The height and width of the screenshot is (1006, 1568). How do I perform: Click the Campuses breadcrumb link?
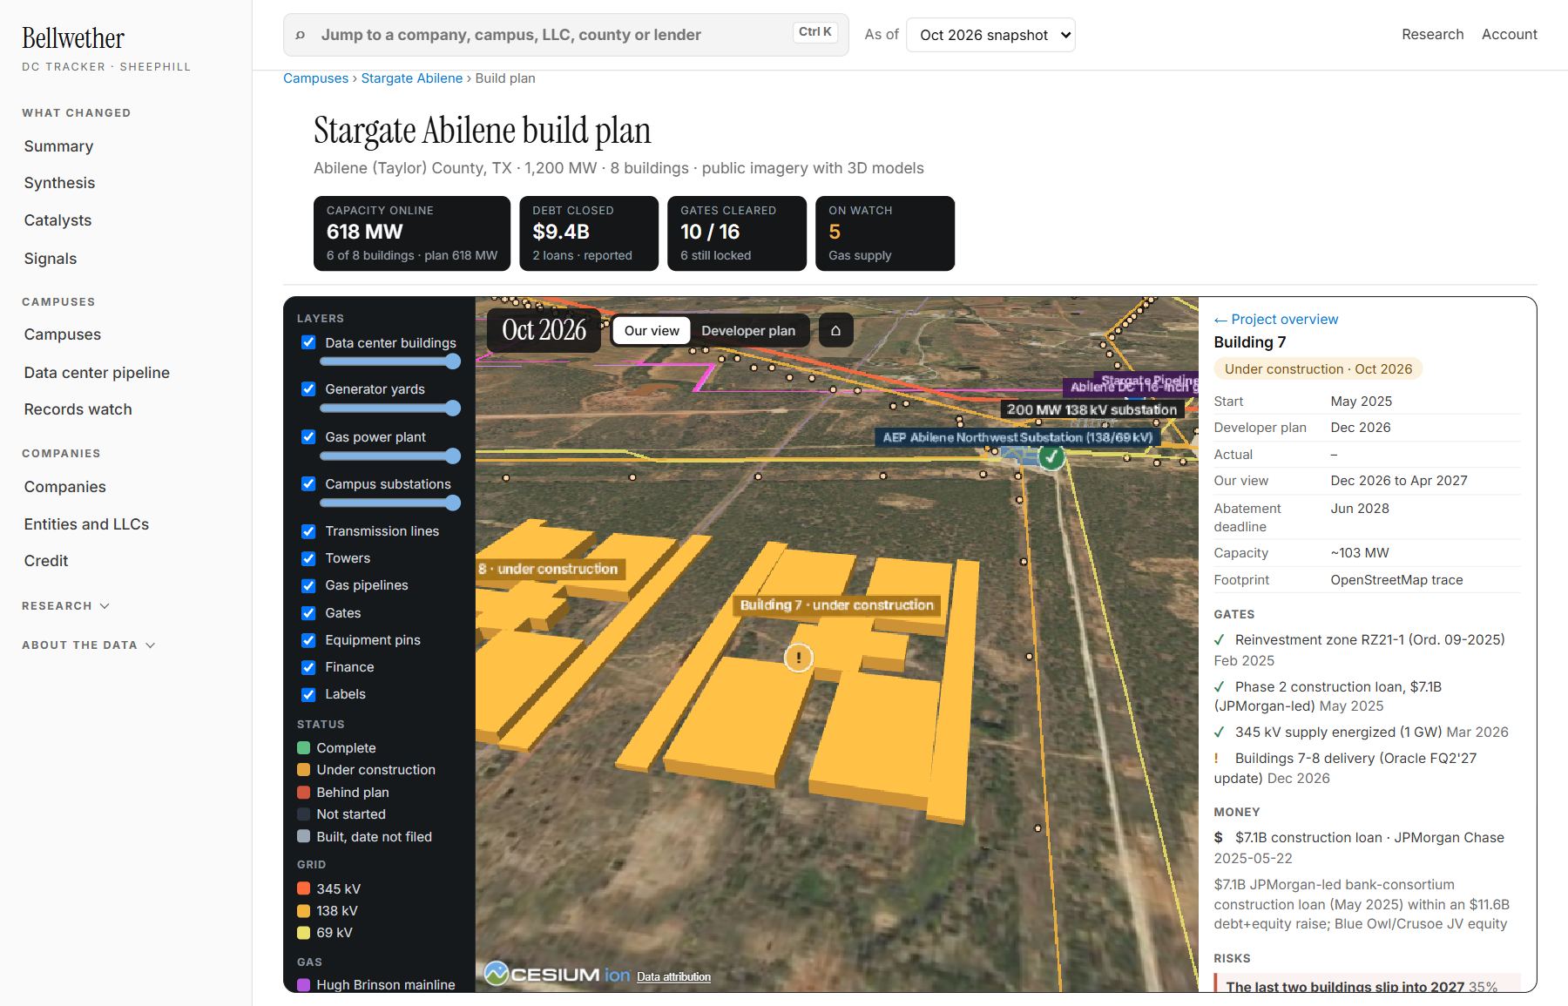[x=315, y=78]
